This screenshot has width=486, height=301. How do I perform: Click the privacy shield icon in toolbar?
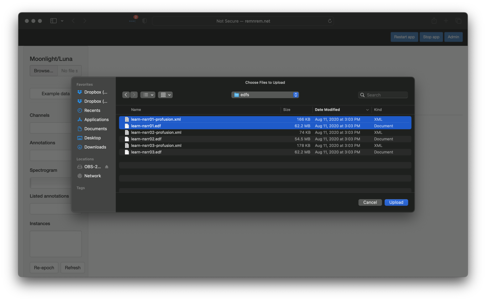coord(145,21)
